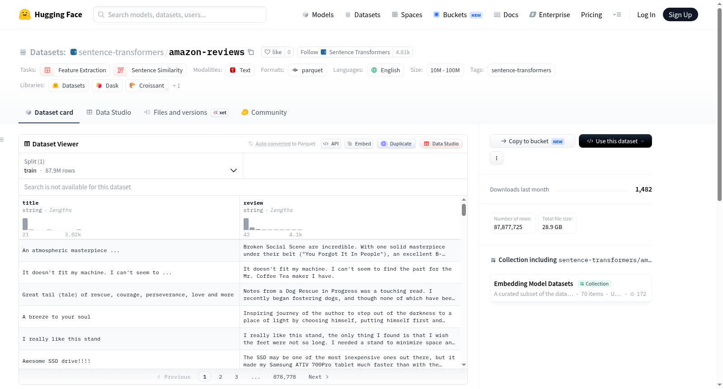Open the Files and versions tab
Viewport: 723px width, 389px height.
pyautogui.click(x=186, y=112)
